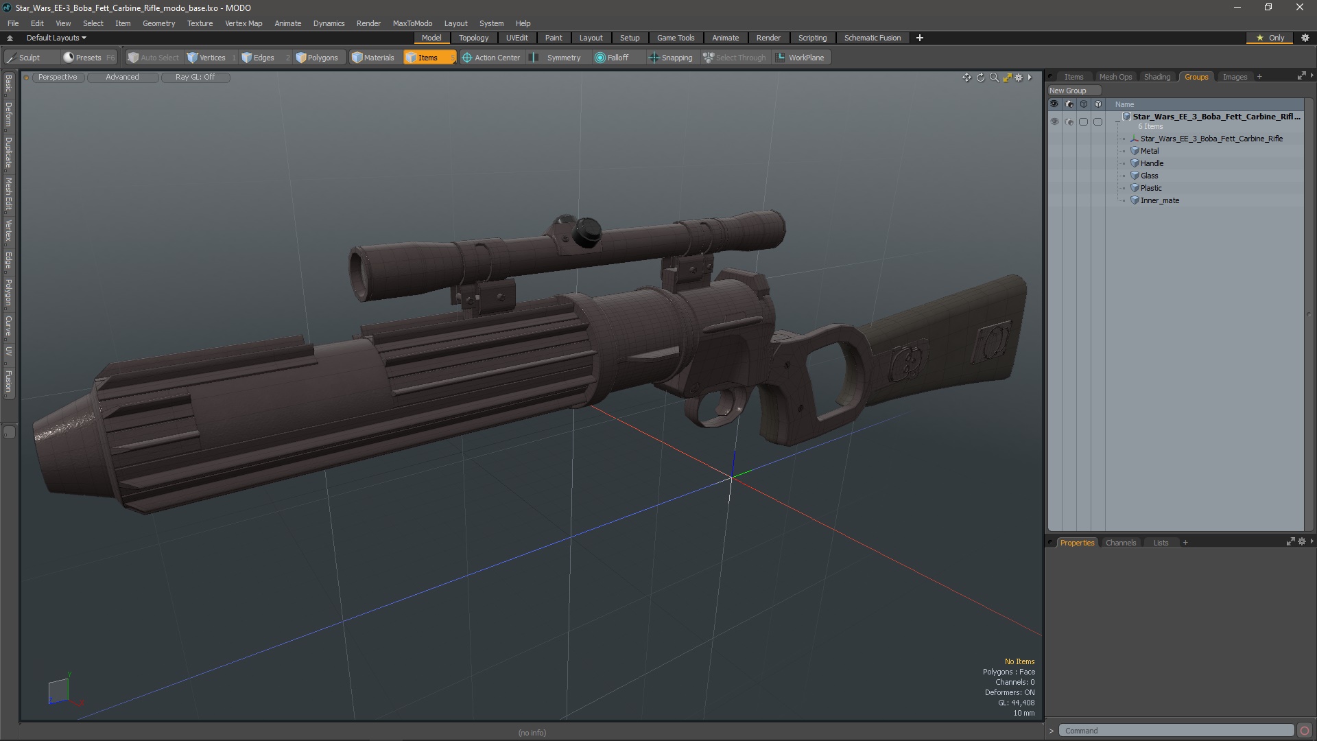
Task: Switch to Materials selection mode
Action: [x=373, y=58]
